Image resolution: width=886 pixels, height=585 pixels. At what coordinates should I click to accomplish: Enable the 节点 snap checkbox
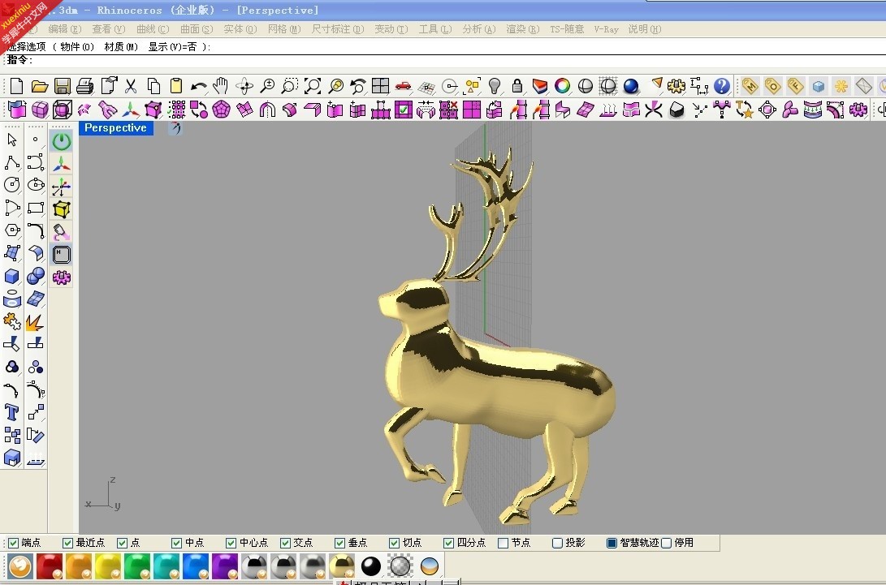point(503,544)
